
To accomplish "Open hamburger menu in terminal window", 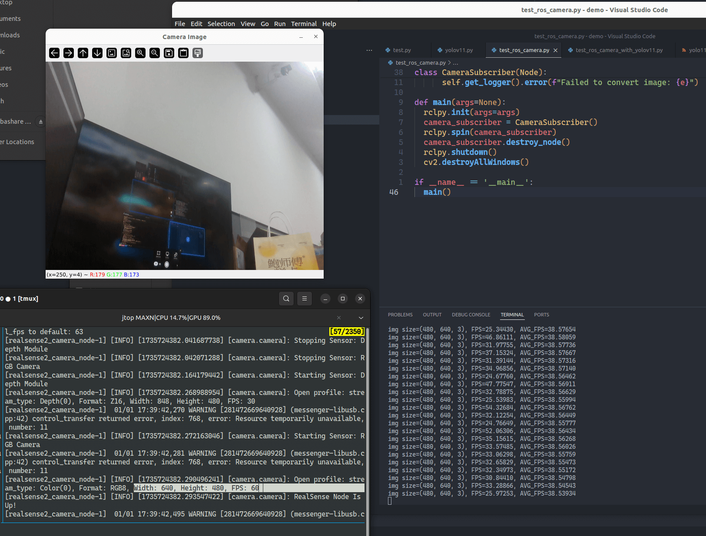I will coord(305,299).
